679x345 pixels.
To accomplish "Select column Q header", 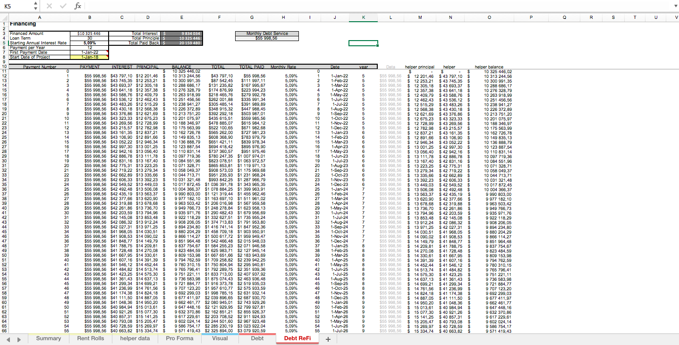I will tap(565, 17).
